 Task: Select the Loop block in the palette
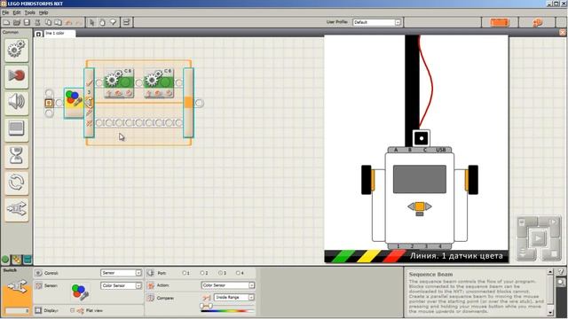[16, 183]
